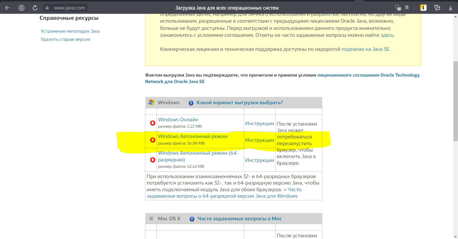Click red download icon for 56.89 MB file
Screen dimensions: 458x239
point(153,140)
